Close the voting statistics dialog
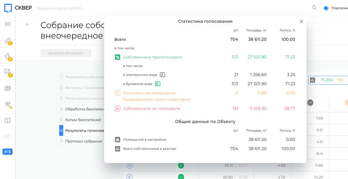This screenshot has height=179, width=348. tap(301, 22)
